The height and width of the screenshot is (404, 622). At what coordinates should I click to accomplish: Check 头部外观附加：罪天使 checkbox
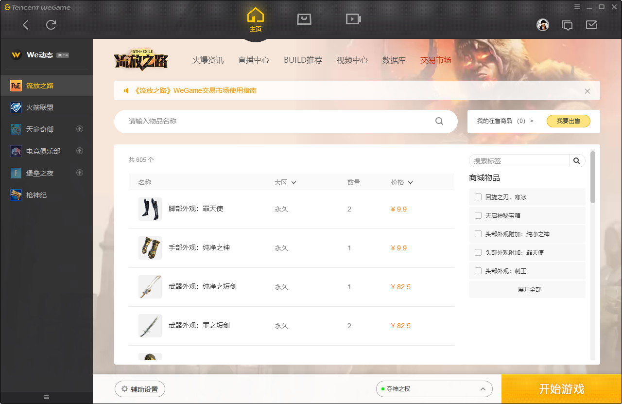(x=478, y=252)
